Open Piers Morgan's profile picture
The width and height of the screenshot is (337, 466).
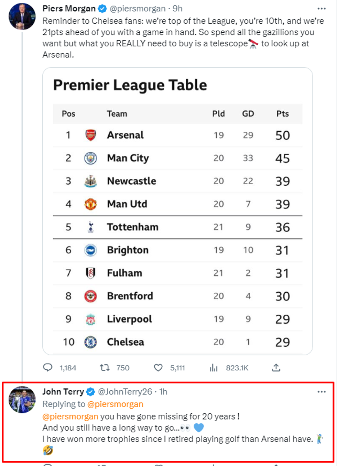pos(22,16)
